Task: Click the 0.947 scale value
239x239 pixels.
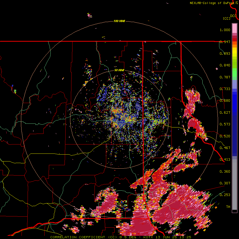Action: point(225,42)
